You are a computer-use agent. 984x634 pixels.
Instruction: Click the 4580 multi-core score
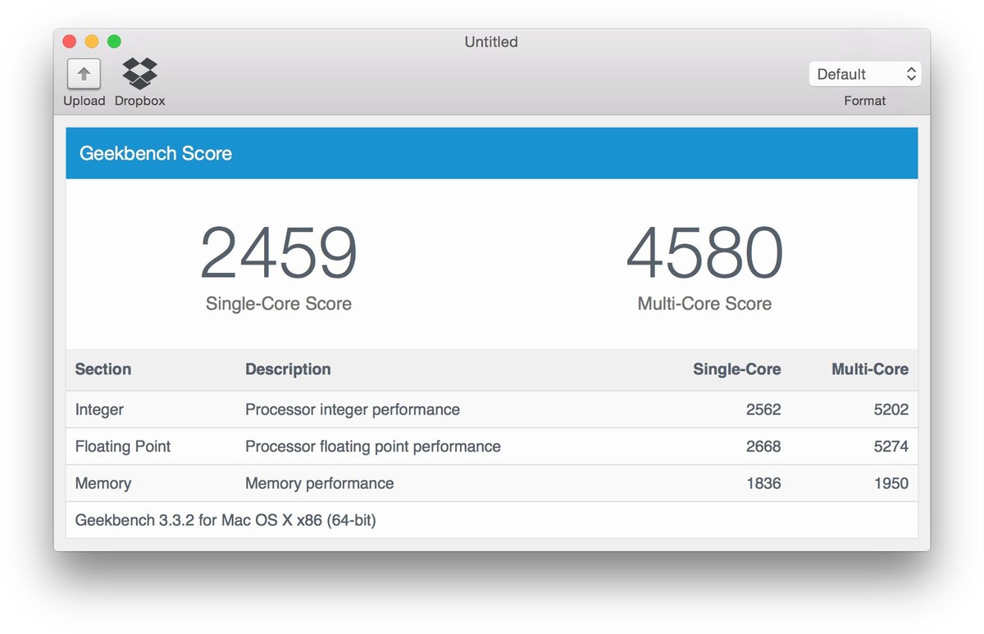[705, 253]
